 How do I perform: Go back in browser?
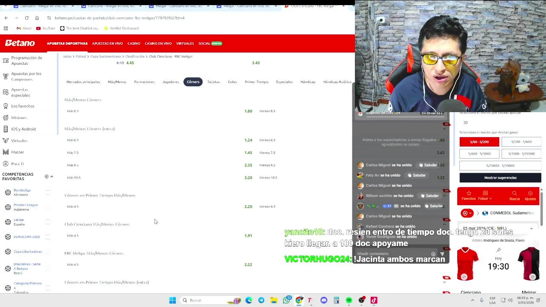(x=6, y=18)
